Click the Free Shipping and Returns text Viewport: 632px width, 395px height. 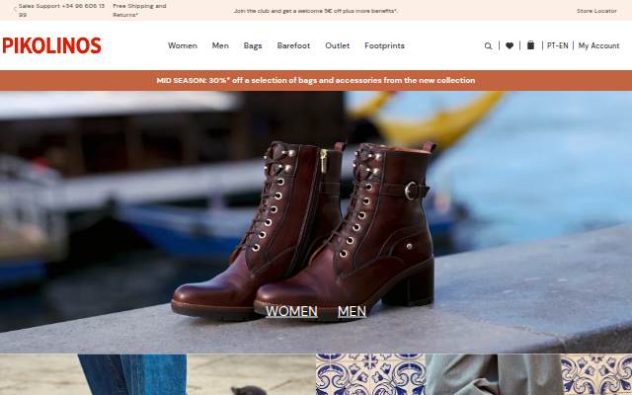pyautogui.click(x=139, y=11)
